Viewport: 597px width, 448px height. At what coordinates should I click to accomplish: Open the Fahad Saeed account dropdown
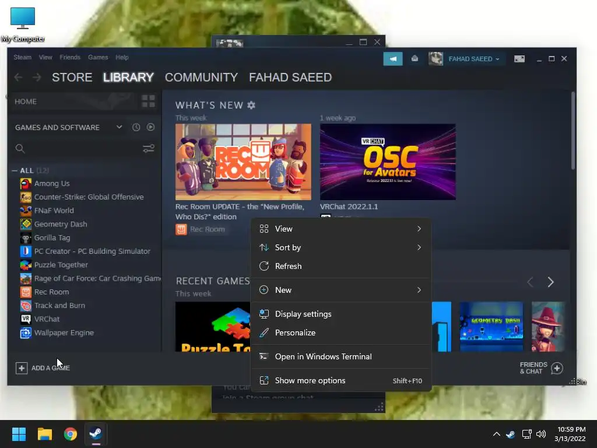(x=474, y=59)
